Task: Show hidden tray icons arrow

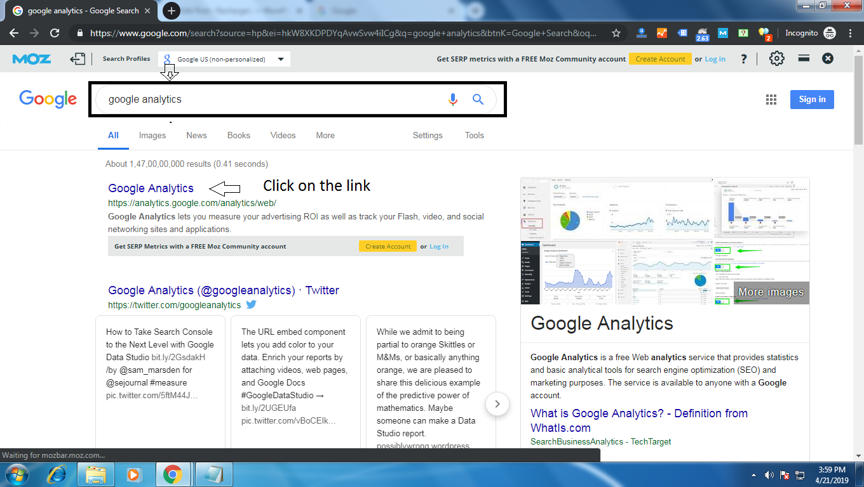Action: tap(753, 475)
